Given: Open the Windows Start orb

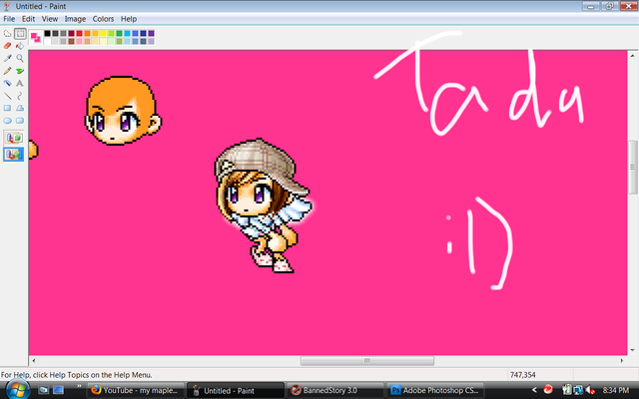Looking at the screenshot, I should (x=16, y=390).
